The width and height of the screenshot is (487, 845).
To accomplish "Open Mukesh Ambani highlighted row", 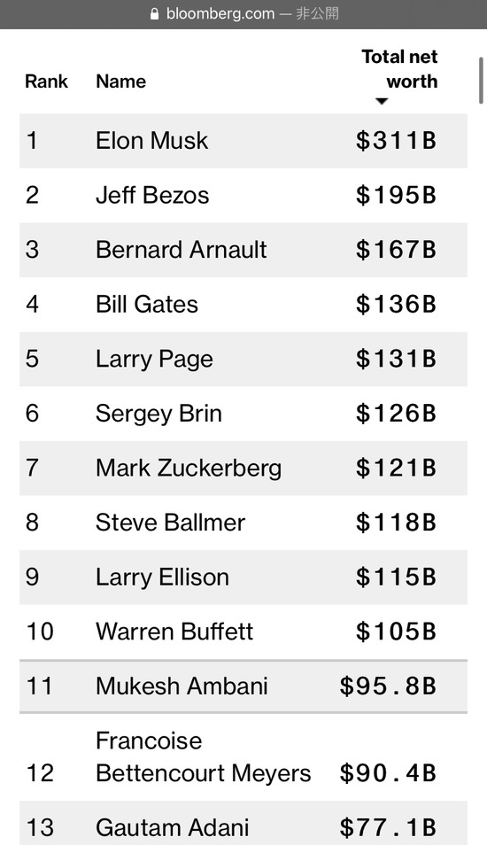I will tap(243, 686).
